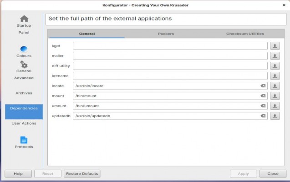Clear the updatedb path field
290x182 pixels.
point(263,116)
